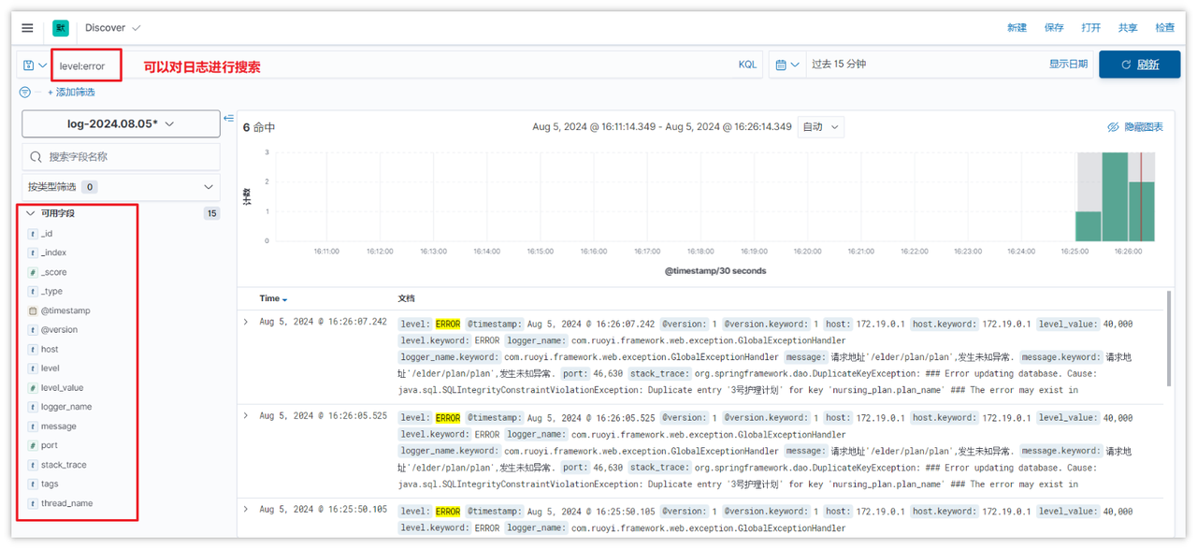
Task: Switch query language via KQL
Action: pos(747,65)
